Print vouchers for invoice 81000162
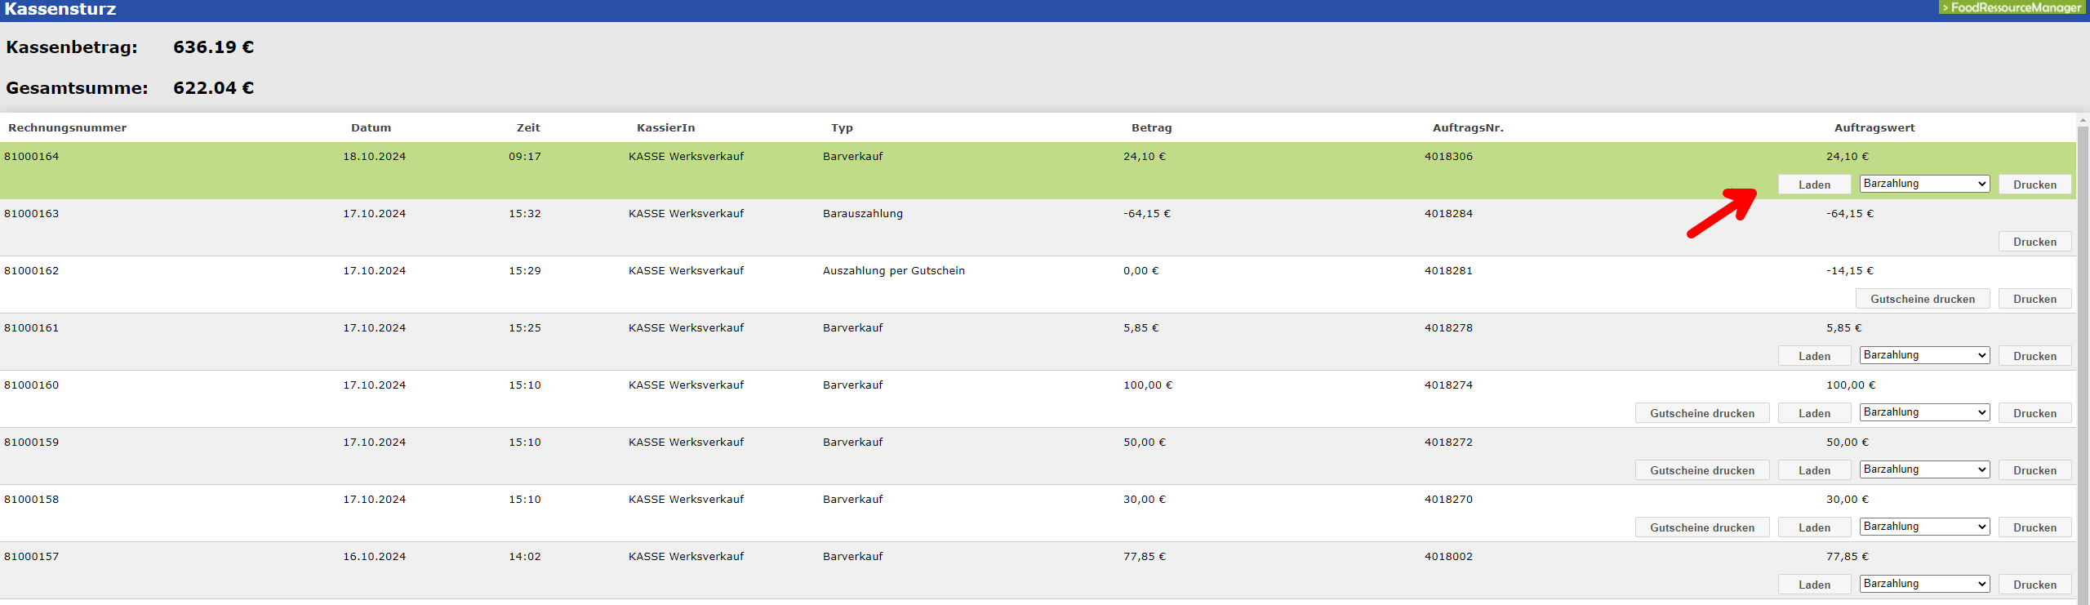 tap(1922, 299)
